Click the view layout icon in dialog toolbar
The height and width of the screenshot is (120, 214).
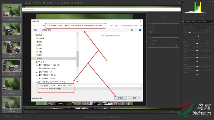132,30
